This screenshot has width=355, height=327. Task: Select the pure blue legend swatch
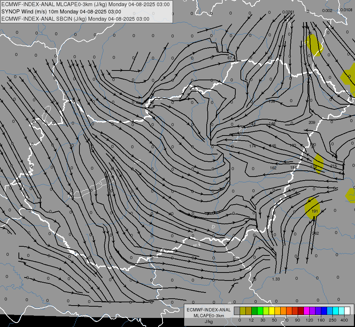click(324, 311)
